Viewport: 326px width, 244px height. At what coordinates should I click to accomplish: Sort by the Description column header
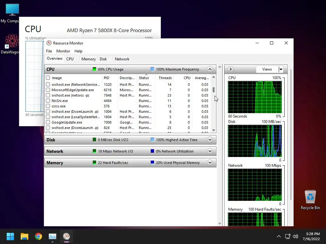tap(127, 78)
